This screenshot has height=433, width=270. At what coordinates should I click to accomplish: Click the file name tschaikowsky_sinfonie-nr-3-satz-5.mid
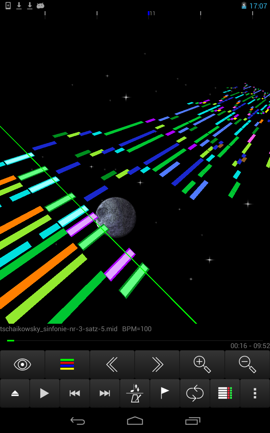pos(59,329)
